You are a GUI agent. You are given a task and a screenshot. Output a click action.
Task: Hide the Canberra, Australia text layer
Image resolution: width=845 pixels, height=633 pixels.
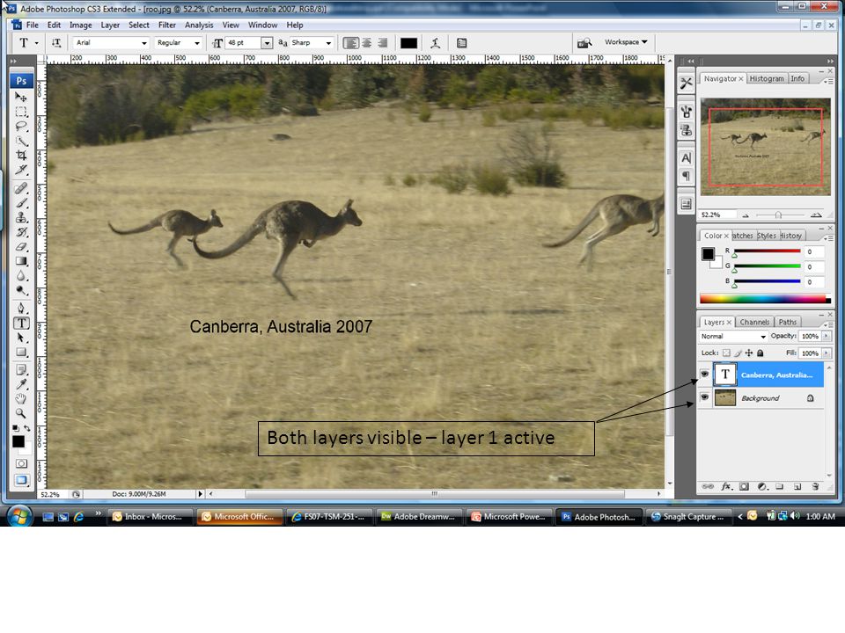tap(704, 374)
